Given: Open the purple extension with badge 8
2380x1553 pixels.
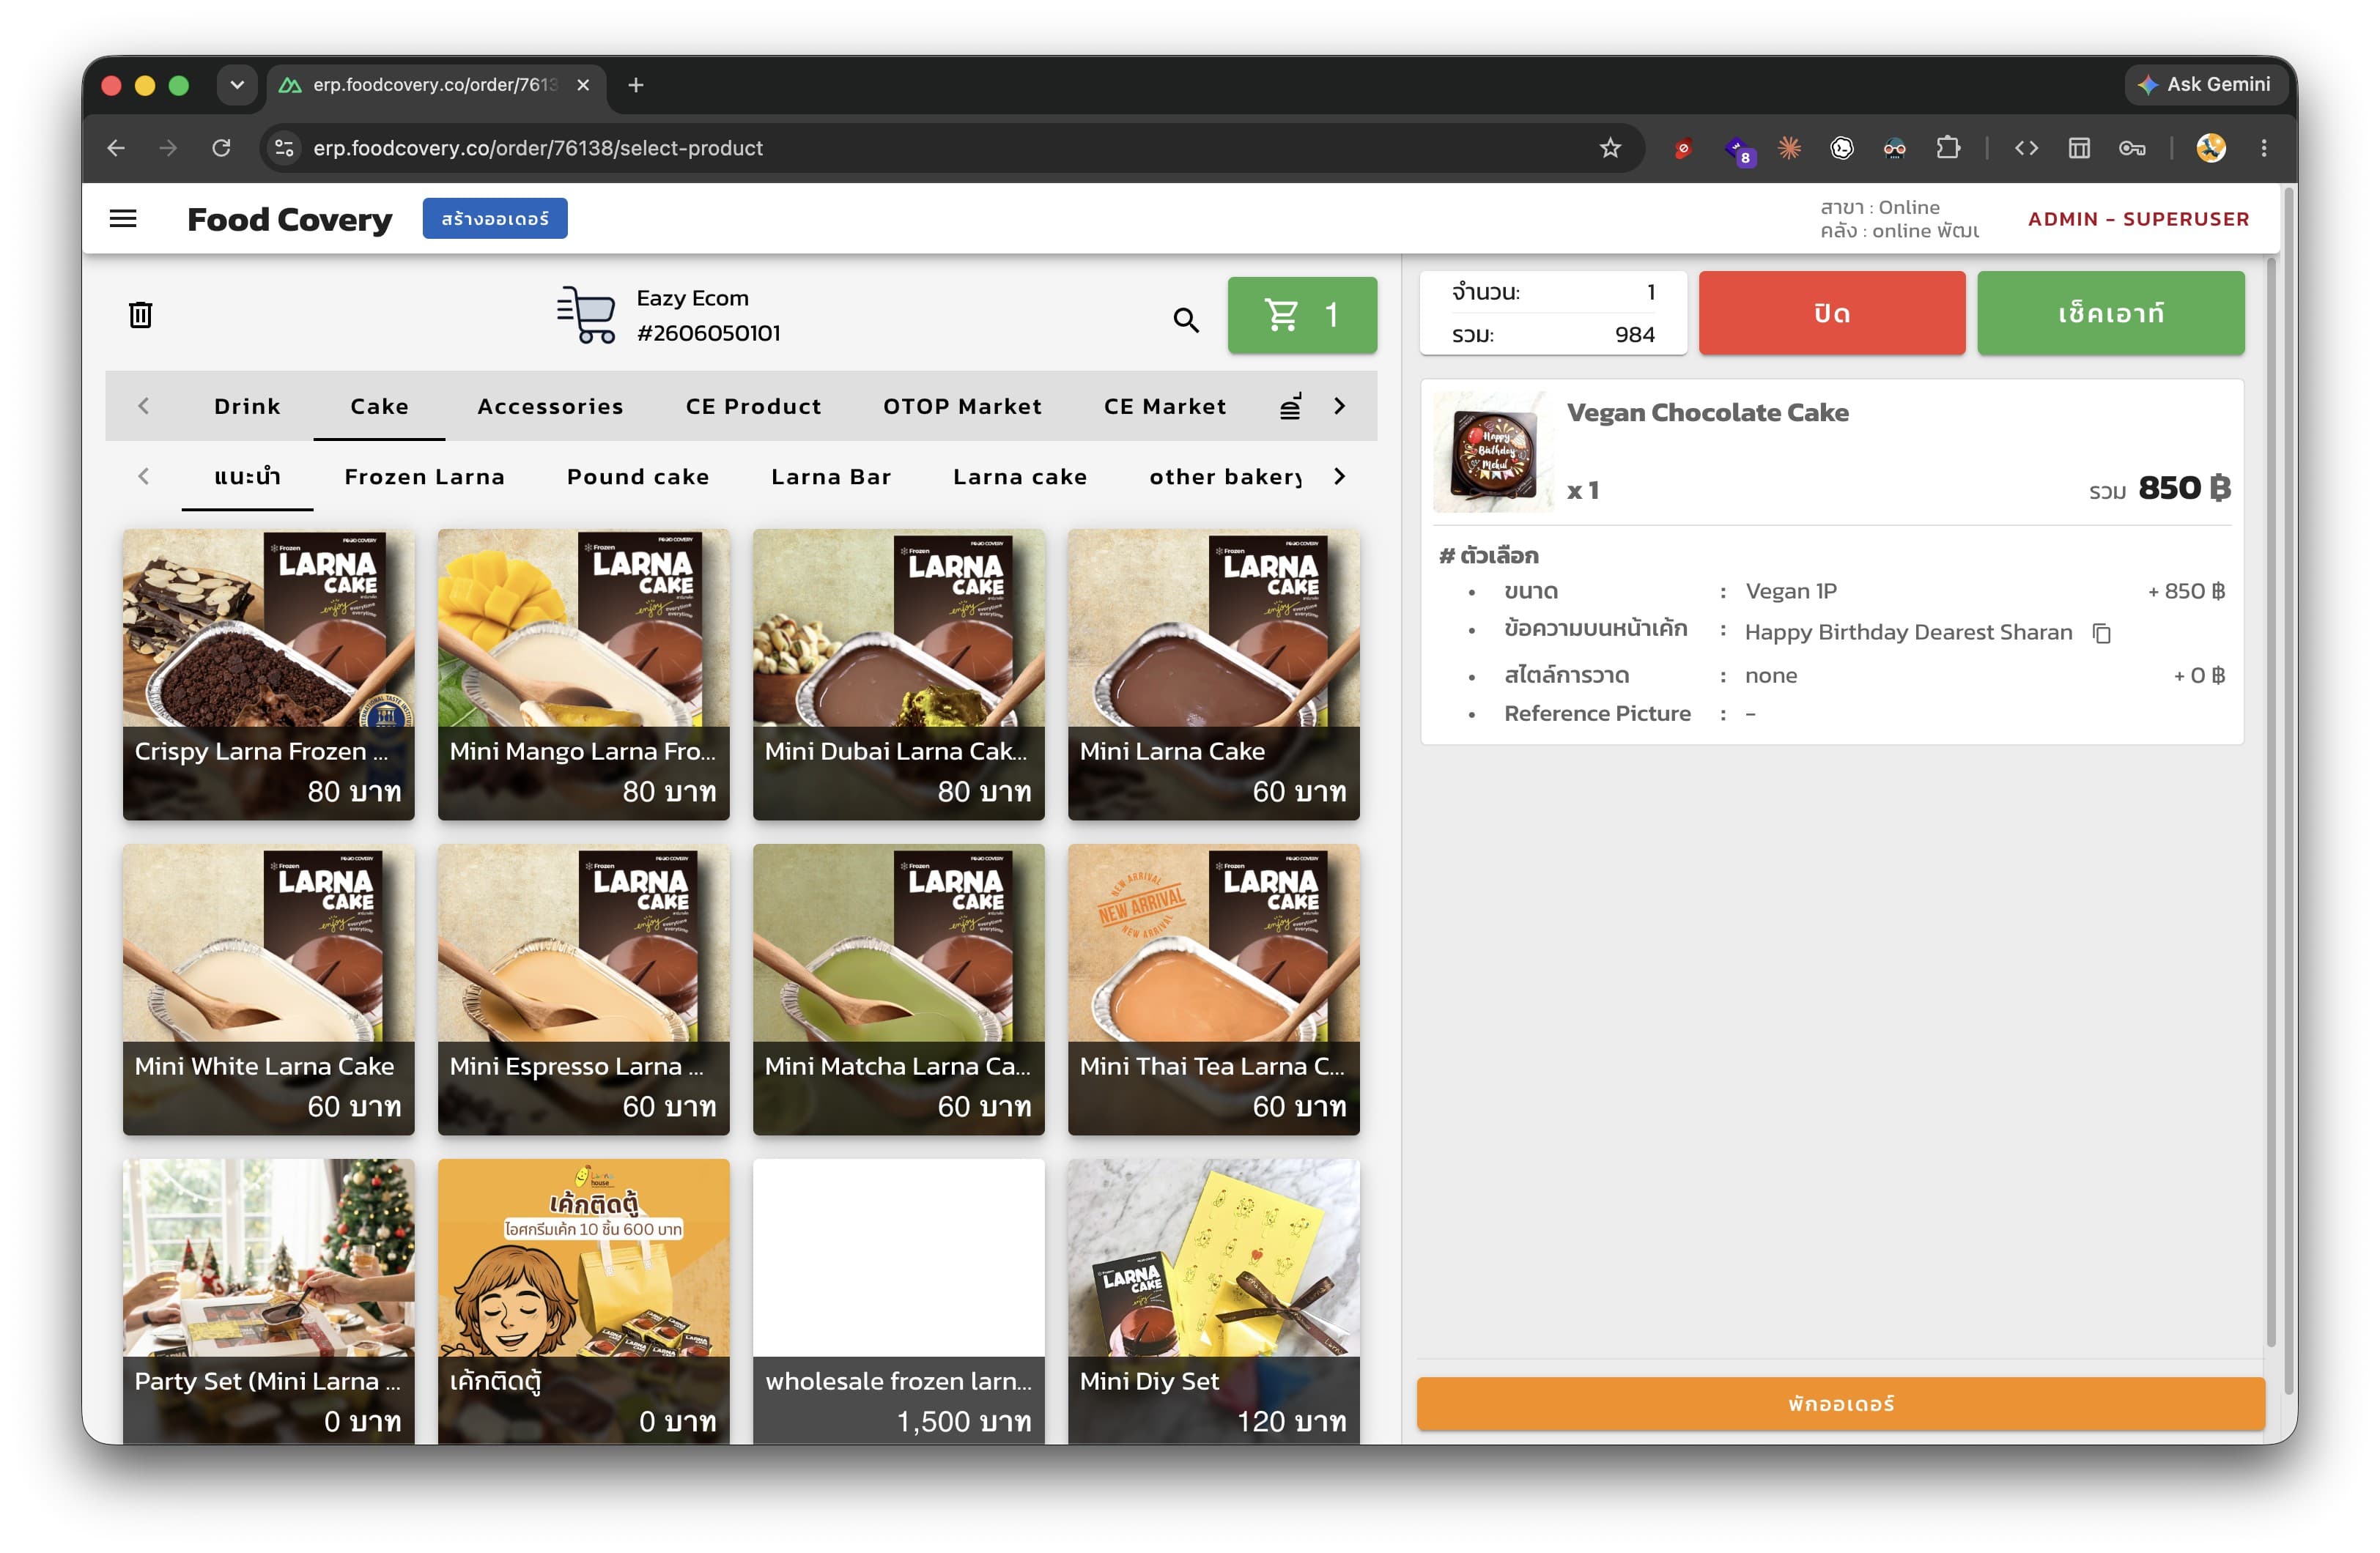Looking at the screenshot, I should click(x=1738, y=150).
